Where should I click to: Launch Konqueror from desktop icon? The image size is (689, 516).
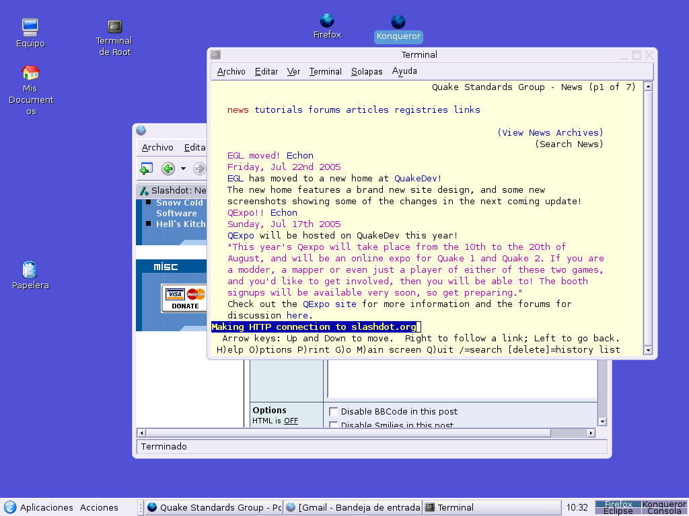398,29
